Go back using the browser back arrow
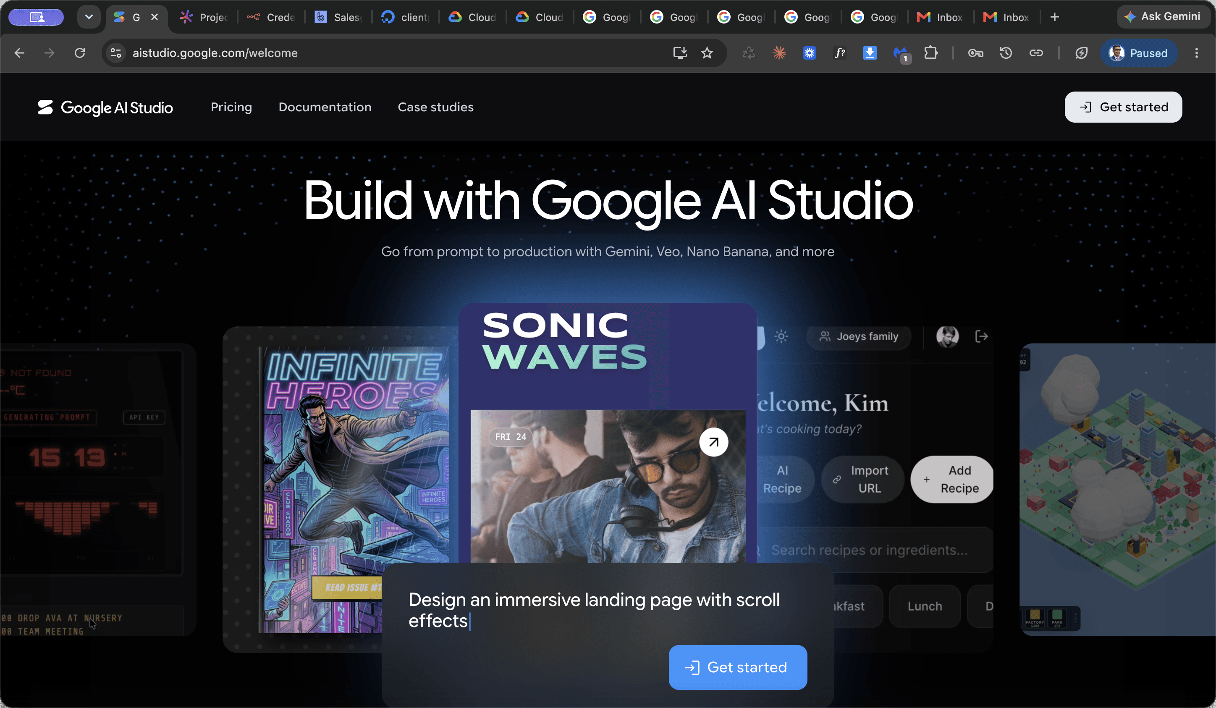 click(20, 53)
